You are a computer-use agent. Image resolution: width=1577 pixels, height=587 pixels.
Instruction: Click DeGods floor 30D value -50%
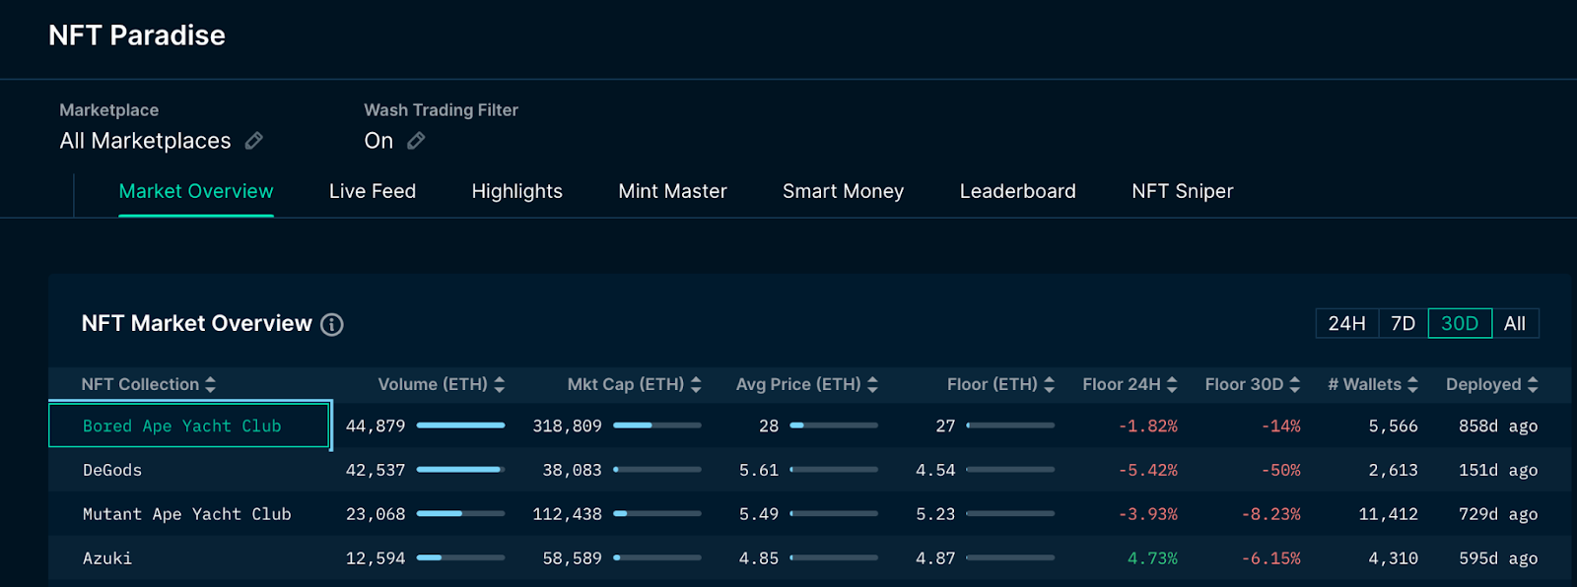[1280, 470]
